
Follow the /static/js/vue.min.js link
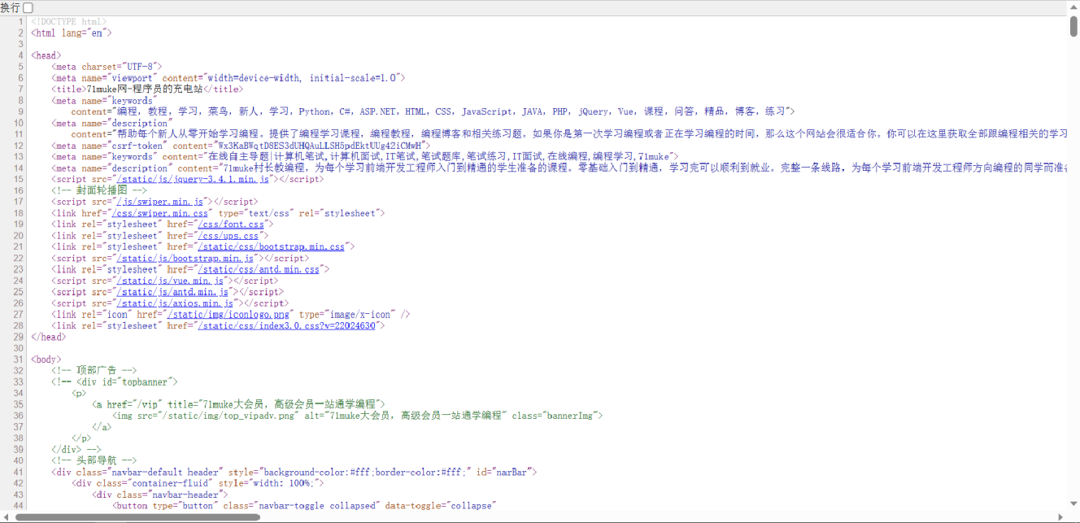(170, 281)
